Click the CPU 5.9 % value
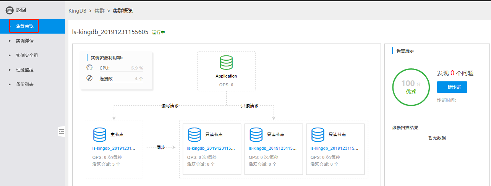The height and width of the screenshot is (186, 491). [x=137, y=68]
